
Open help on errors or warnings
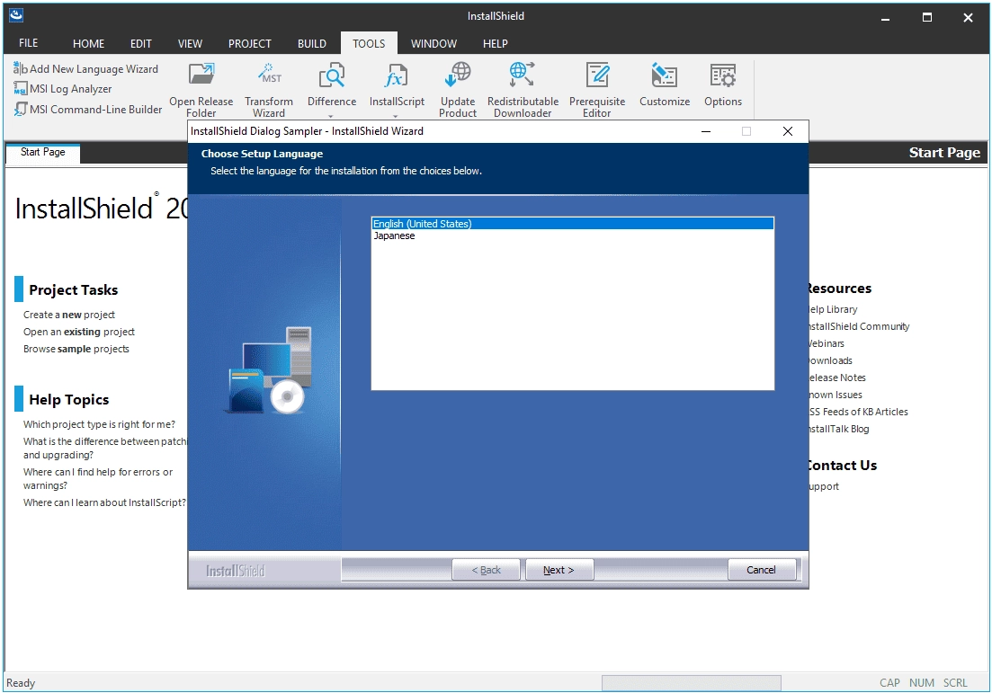click(x=97, y=479)
